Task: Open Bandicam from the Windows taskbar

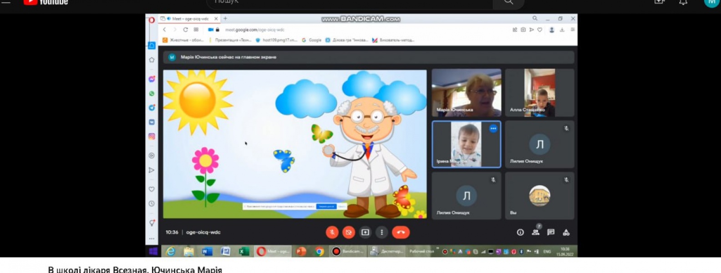Action: tap(348, 251)
